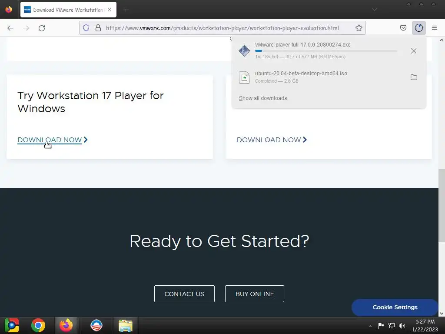Click the scrollbar up arrow
The height and width of the screenshot is (334, 445).
pyautogui.click(x=442, y=40)
